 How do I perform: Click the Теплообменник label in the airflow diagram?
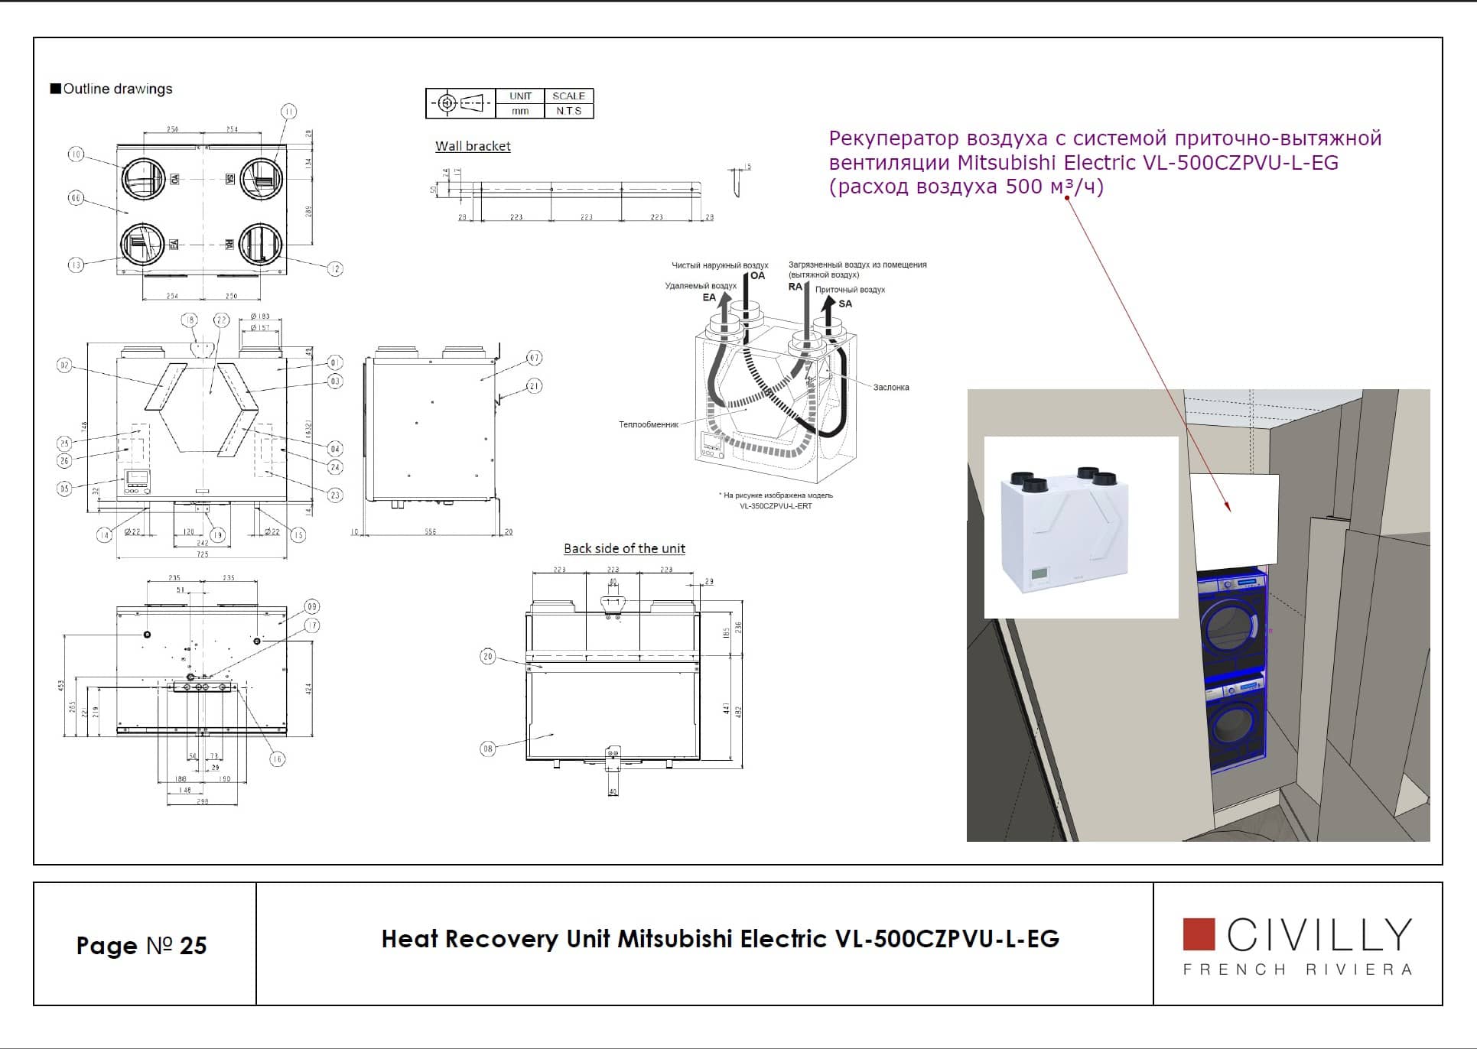click(x=649, y=424)
